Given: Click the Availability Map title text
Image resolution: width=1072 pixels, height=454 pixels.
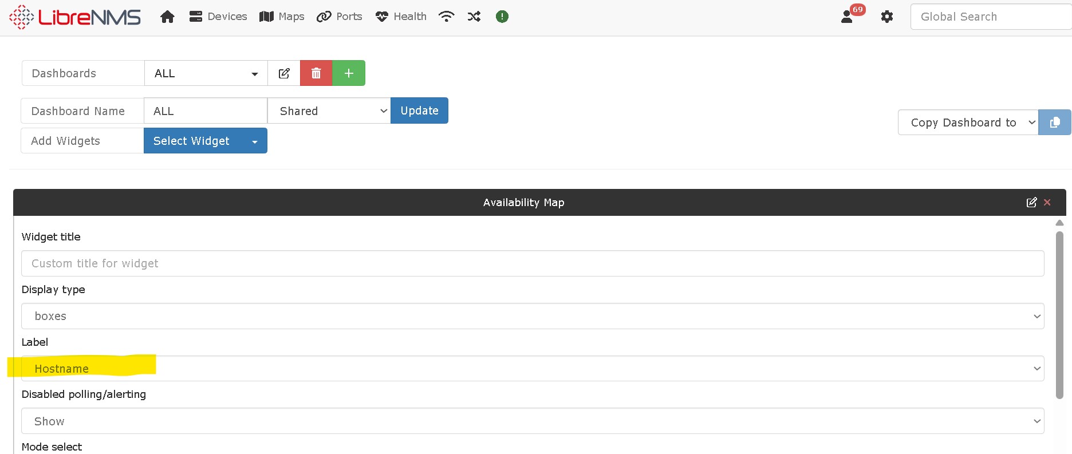Looking at the screenshot, I should pyautogui.click(x=523, y=202).
